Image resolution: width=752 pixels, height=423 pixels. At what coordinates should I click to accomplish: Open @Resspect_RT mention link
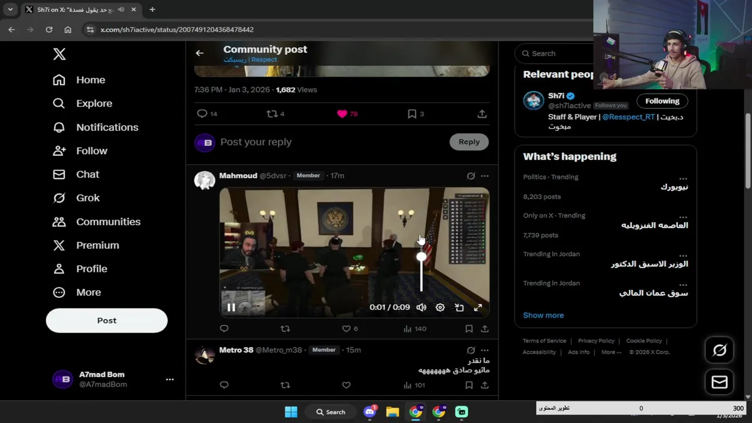(628, 117)
